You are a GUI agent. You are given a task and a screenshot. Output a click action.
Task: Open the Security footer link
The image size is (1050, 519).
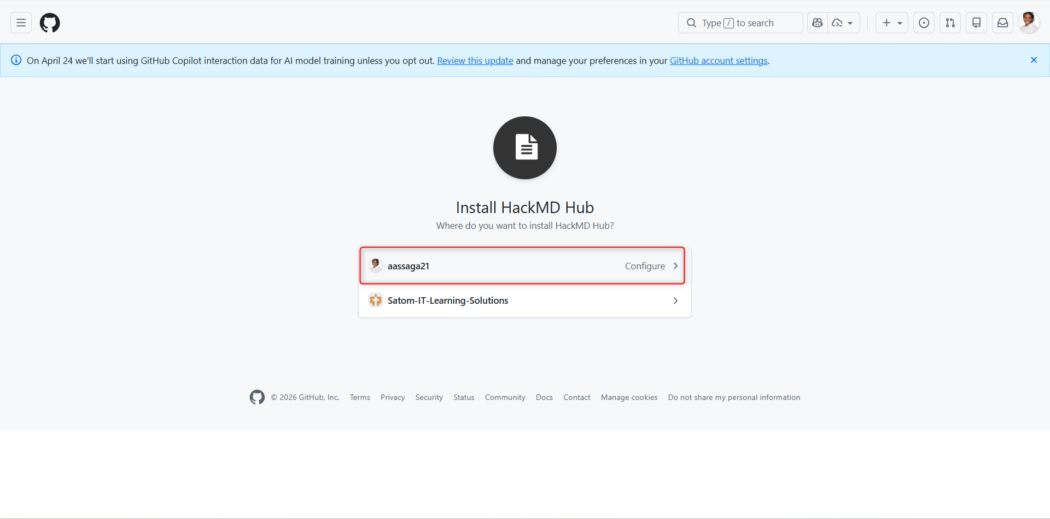coord(429,397)
